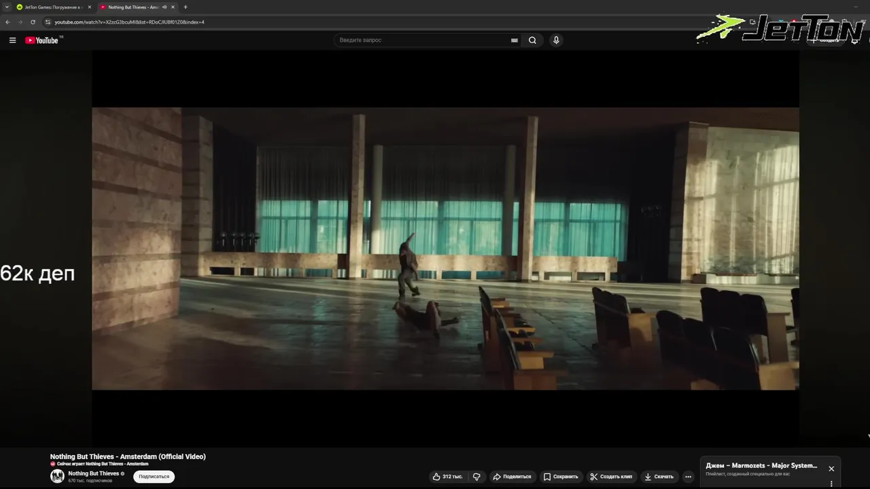The width and height of the screenshot is (870, 489).
Task: Click the Поделиться share button
Action: 512,477
